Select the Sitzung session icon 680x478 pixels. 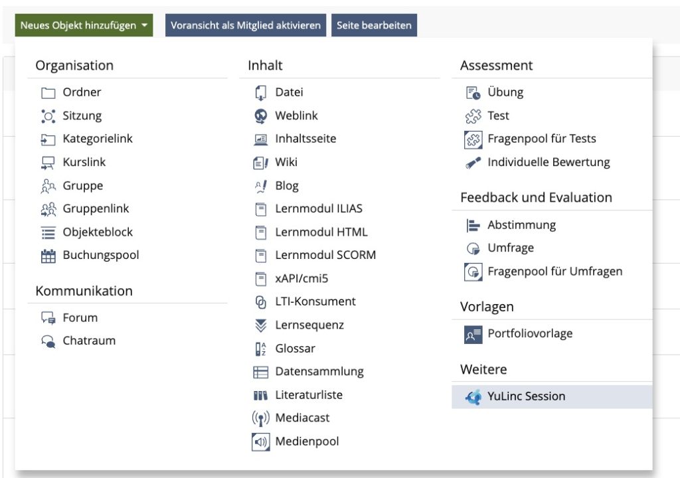point(48,116)
